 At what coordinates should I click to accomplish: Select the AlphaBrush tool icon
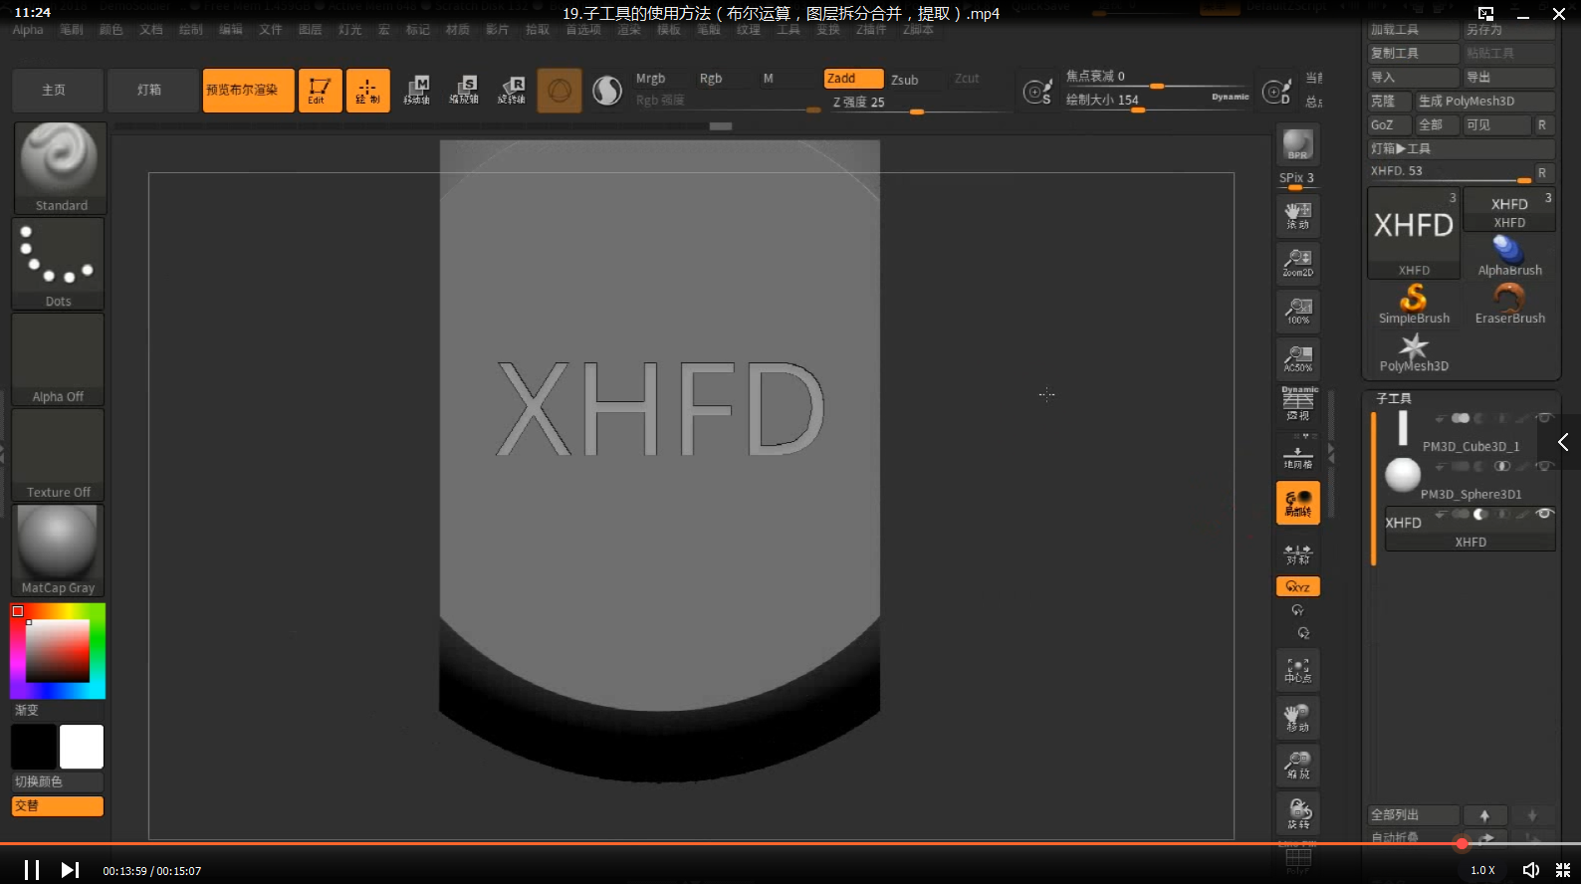pyautogui.click(x=1509, y=256)
